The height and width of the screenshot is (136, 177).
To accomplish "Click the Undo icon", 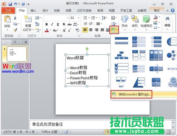I will click(15, 4).
